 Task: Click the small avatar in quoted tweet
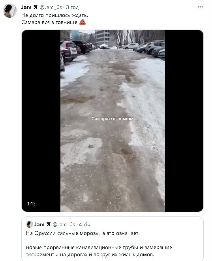click(30, 224)
